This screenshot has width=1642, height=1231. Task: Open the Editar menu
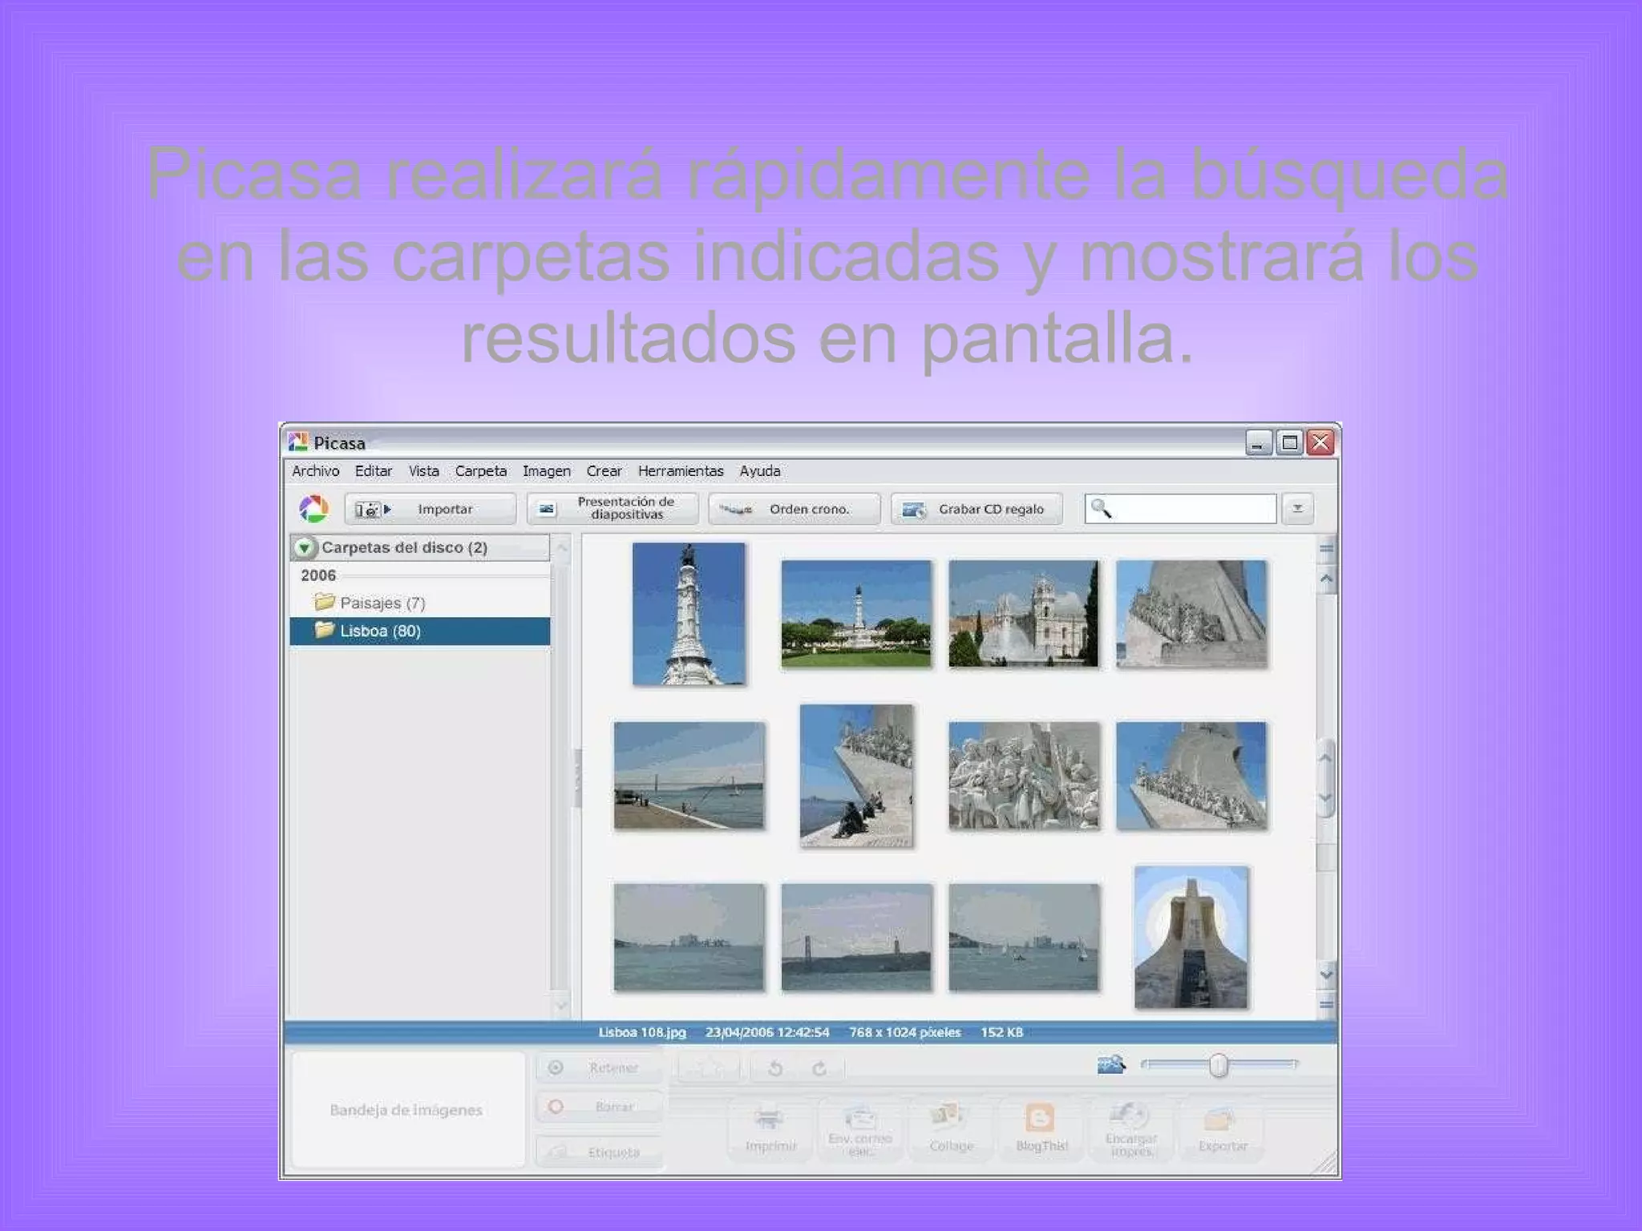(374, 471)
